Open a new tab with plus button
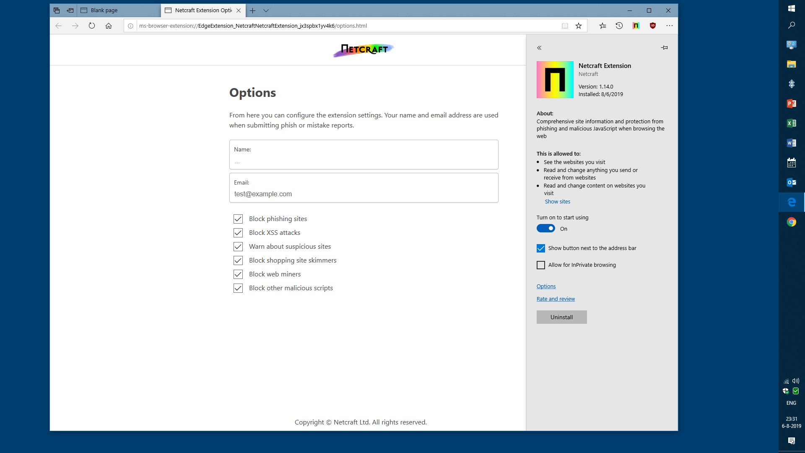 (x=252, y=10)
